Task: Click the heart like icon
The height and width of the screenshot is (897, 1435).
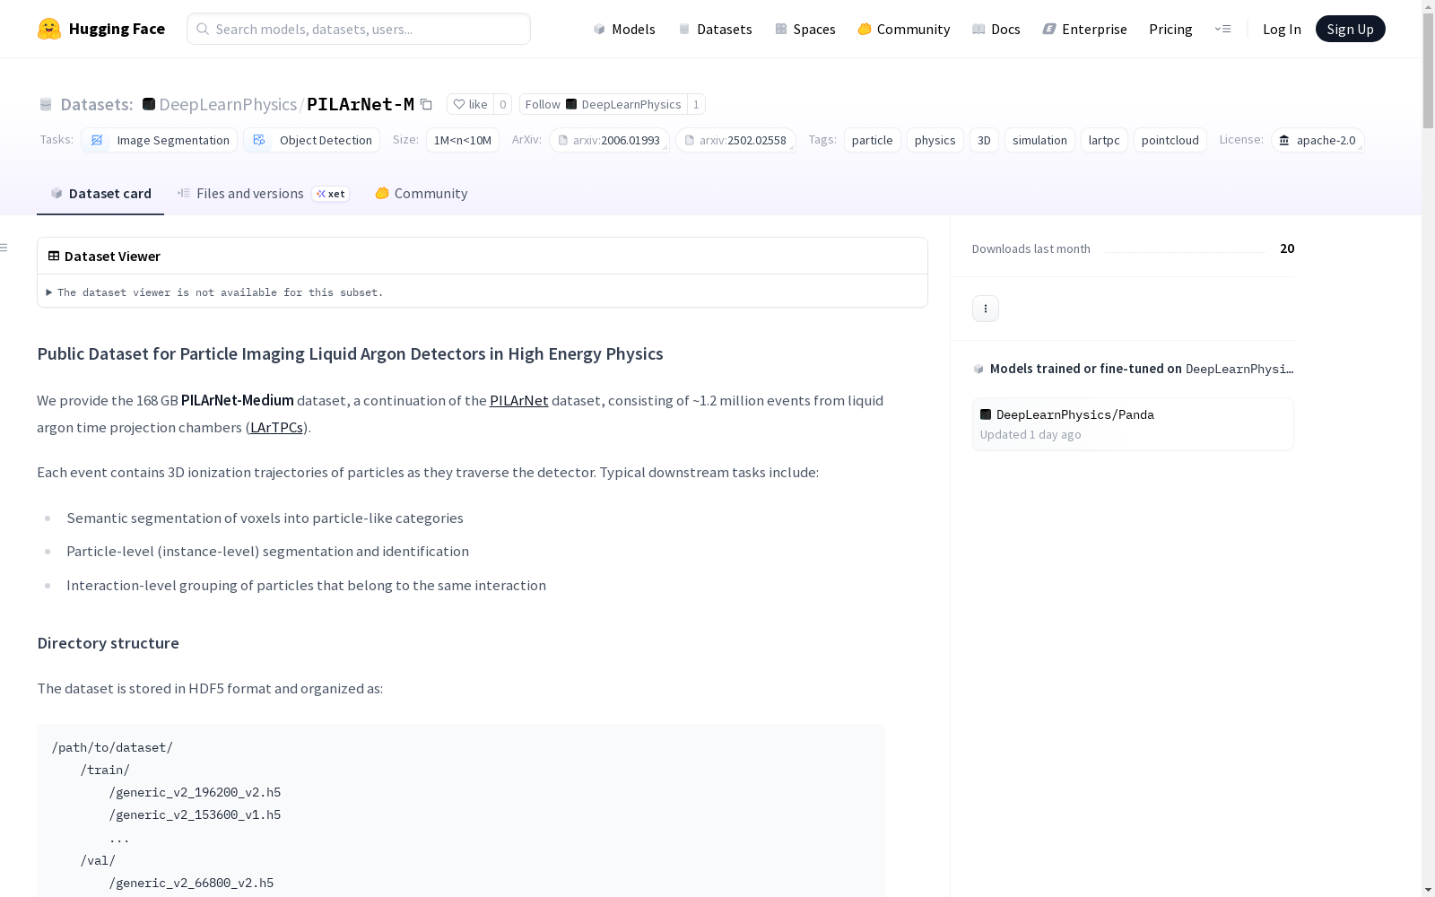Action: click(459, 105)
